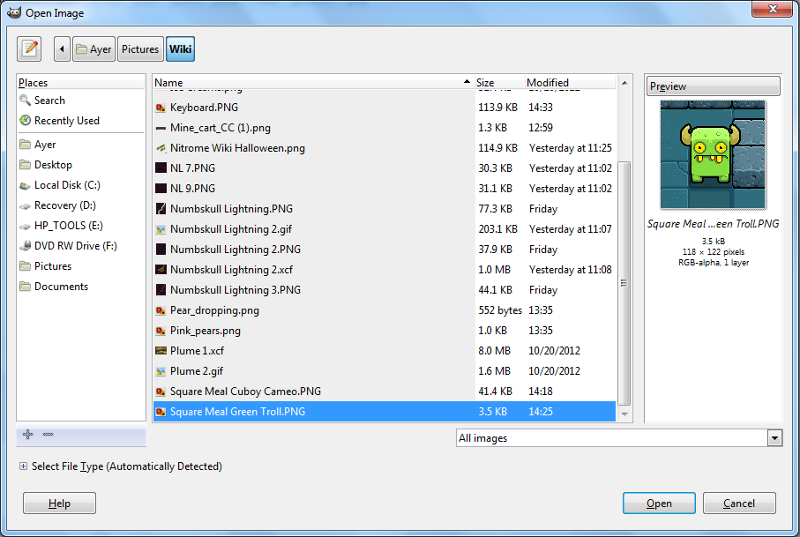Sort files by the Size column header
This screenshot has height=537, width=800.
[499, 83]
